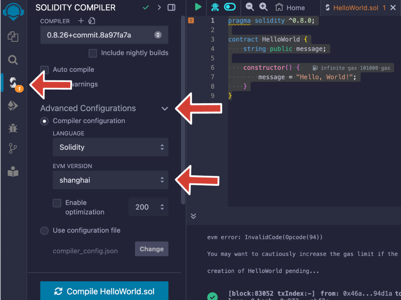Open the EVM Version shanghai dropdown

110,180
